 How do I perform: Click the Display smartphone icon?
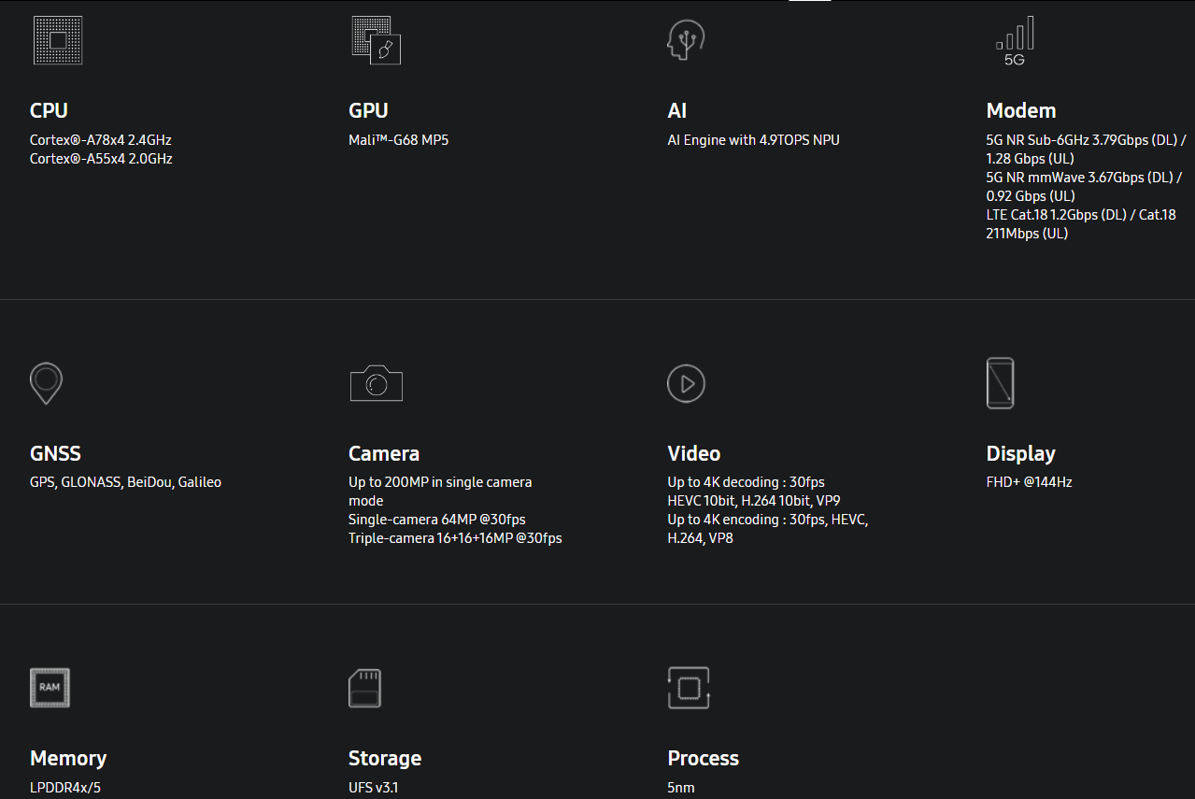(x=1000, y=383)
